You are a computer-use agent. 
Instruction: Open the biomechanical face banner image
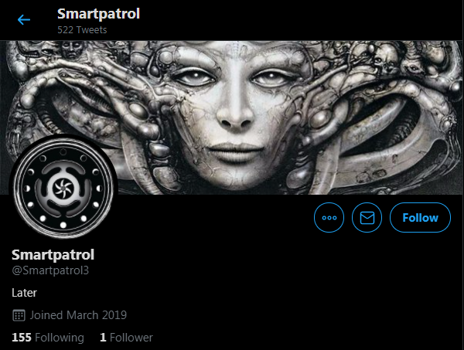pos(232,117)
